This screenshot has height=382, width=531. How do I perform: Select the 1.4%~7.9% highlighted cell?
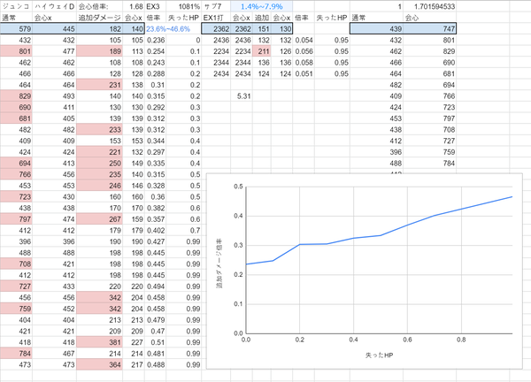261,6
